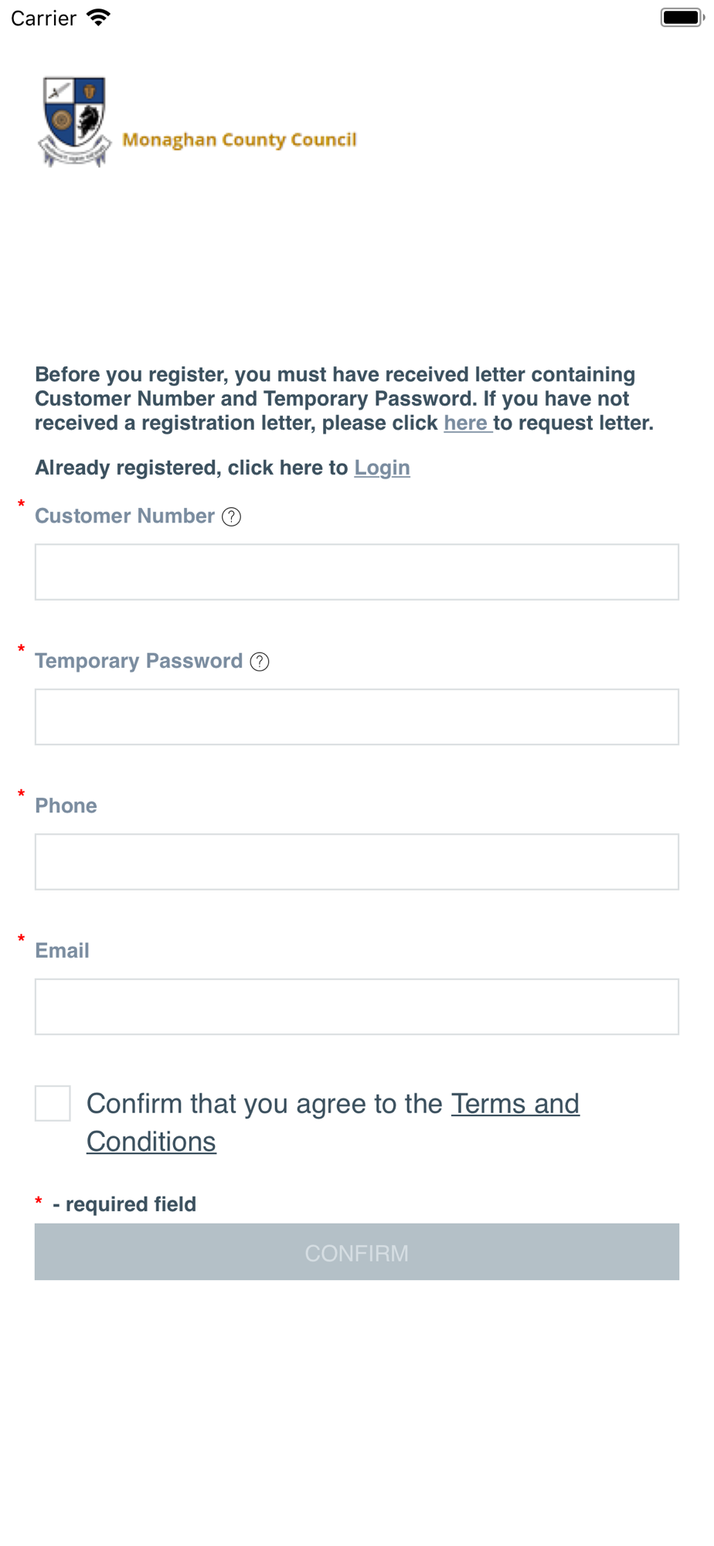This screenshot has width=714, height=1546.
Task: Open the Terms and Conditions link
Action: tap(333, 1122)
